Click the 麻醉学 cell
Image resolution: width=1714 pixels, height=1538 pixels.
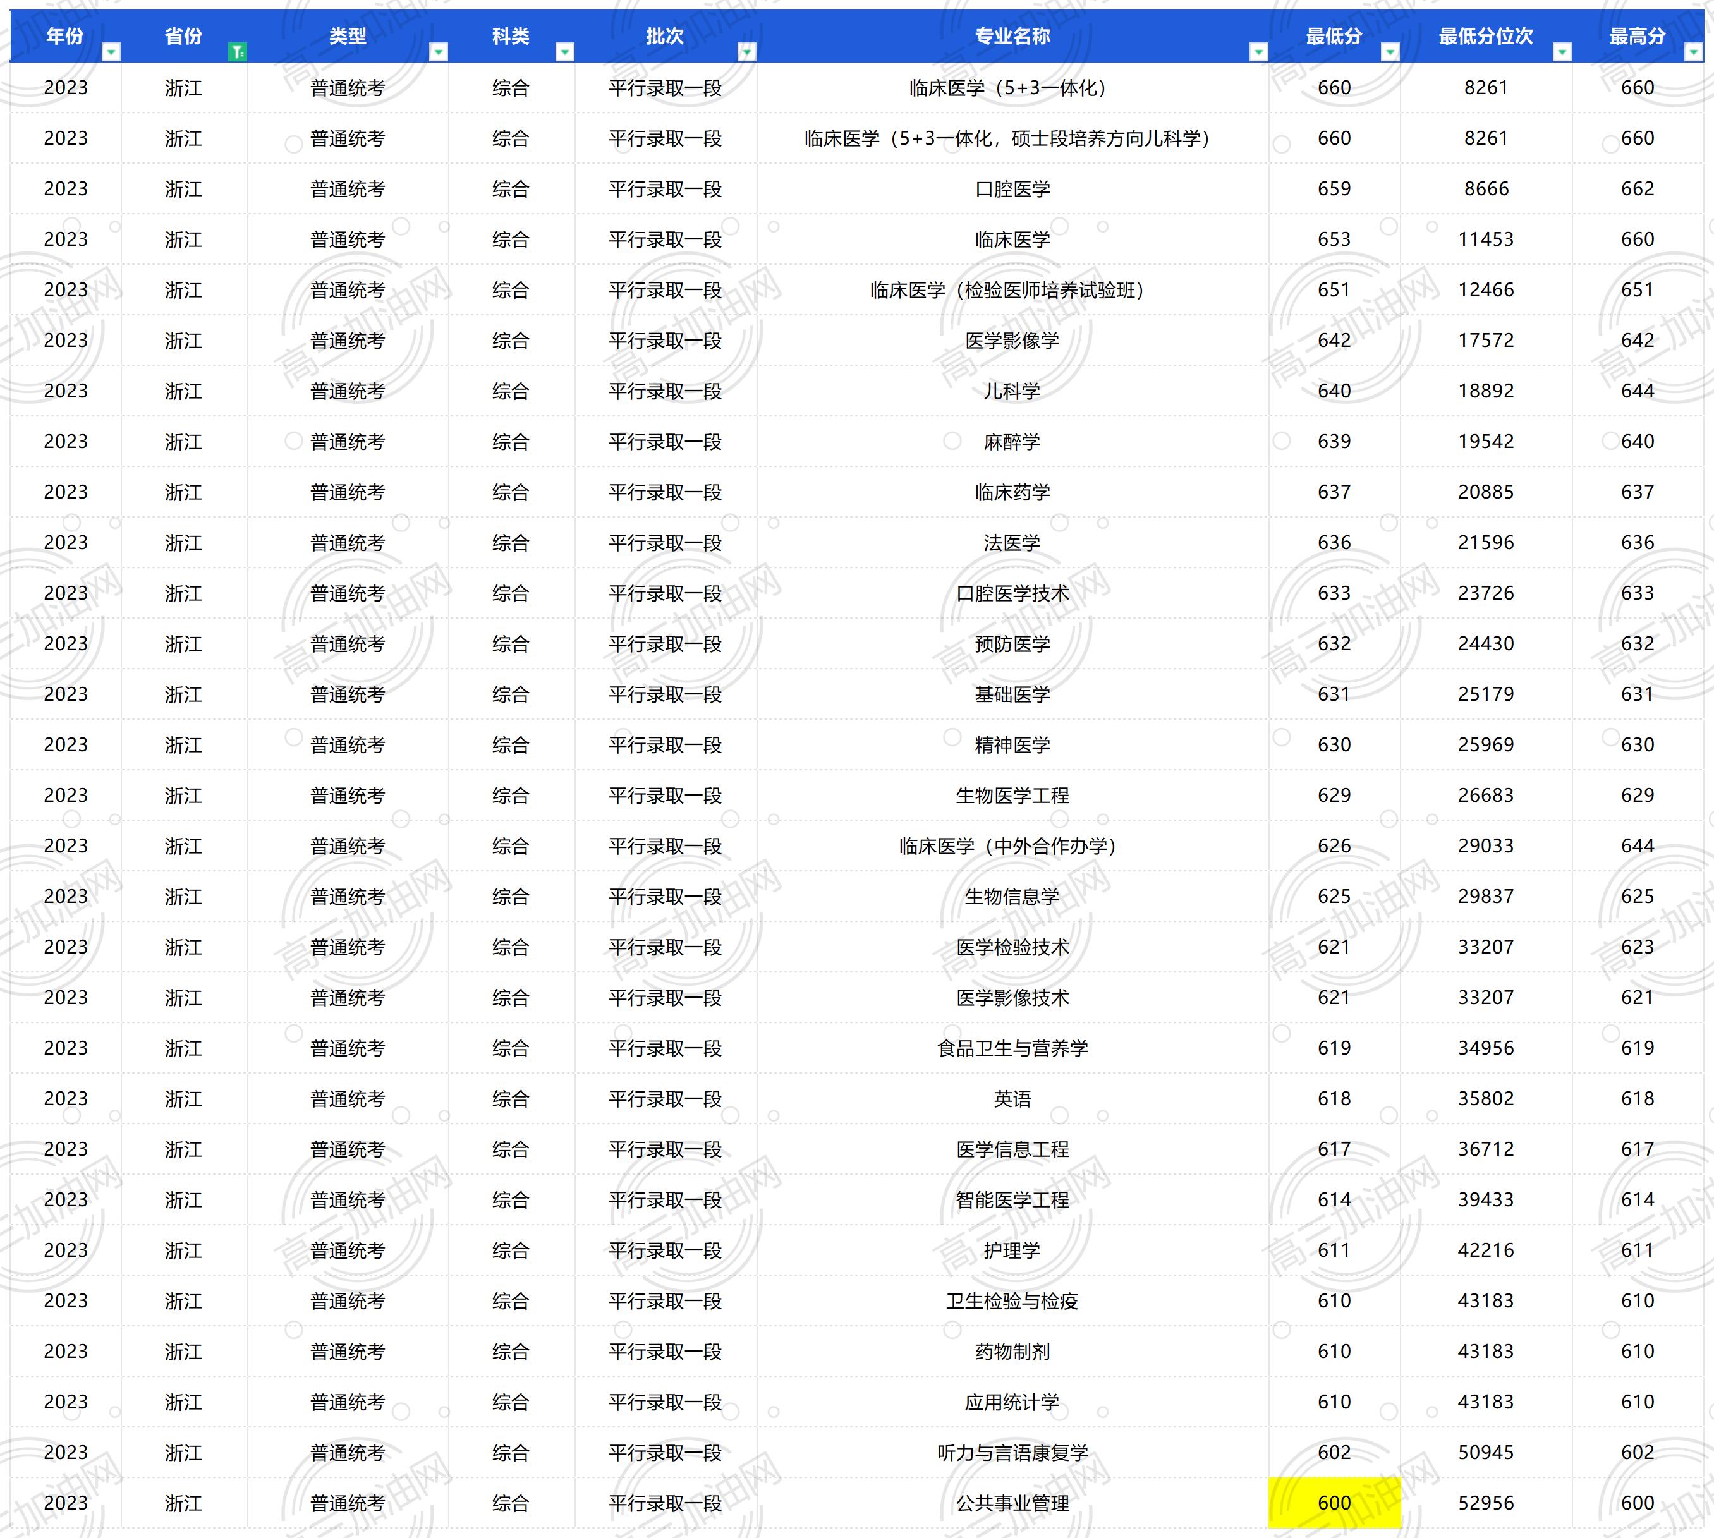tap(1012, 442)
